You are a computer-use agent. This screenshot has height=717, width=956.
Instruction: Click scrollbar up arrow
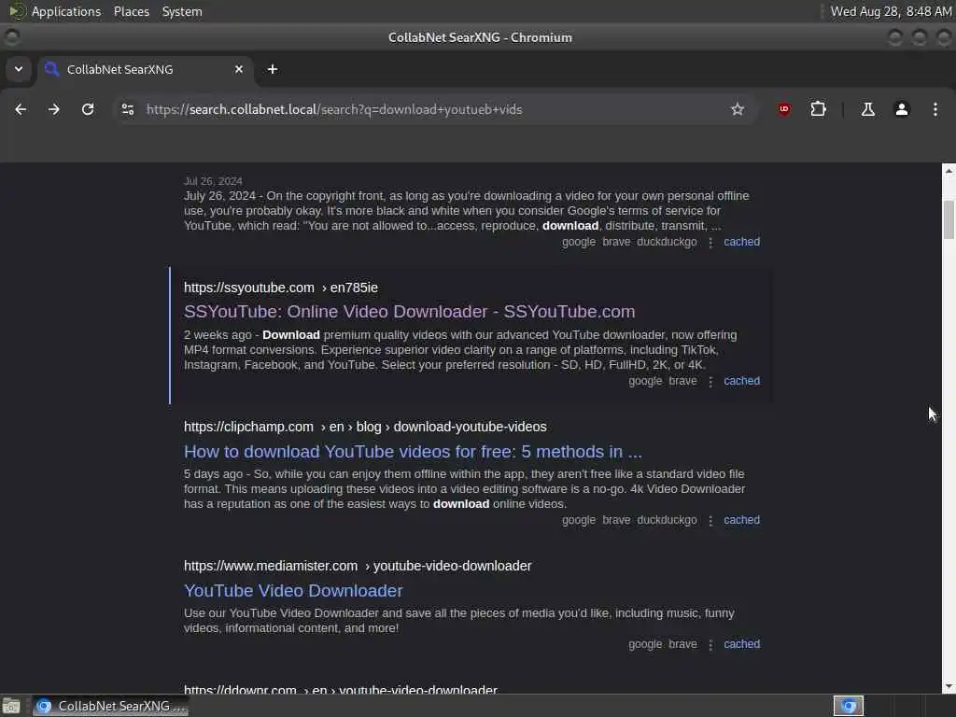click(949, 172)
